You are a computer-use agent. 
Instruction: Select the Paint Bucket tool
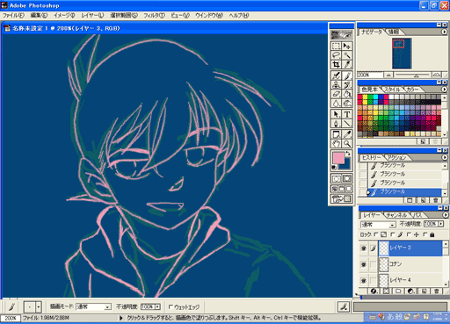(x=347, y=94)
